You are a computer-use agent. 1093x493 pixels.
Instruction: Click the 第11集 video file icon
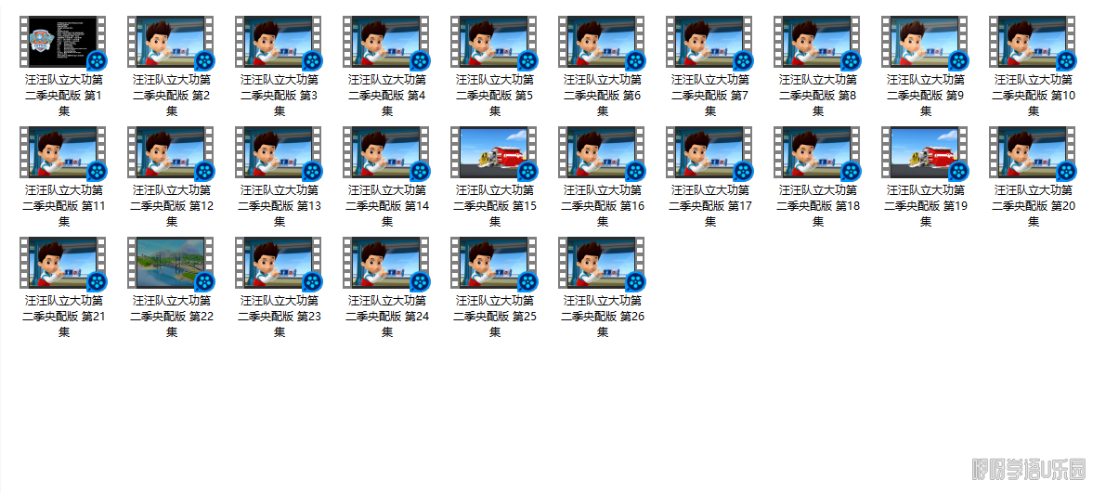coord(63,153)
